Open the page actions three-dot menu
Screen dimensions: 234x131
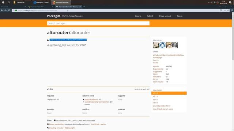225,11
